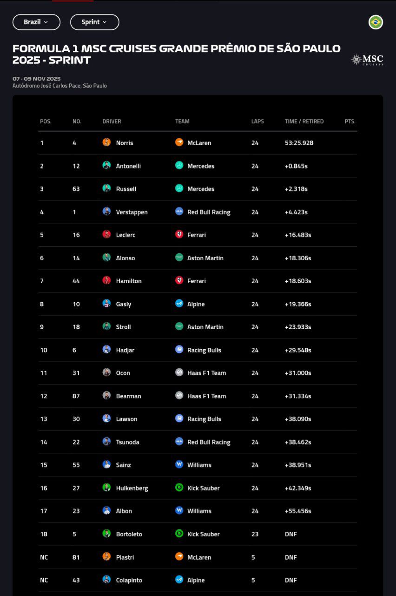Open Haas F1 Team link in Ocon's row
396x596 pixels.
coord(206,373)
